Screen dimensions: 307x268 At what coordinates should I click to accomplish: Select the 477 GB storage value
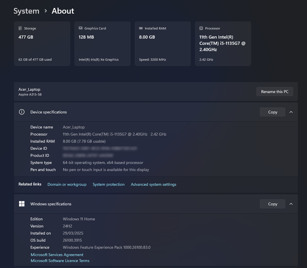click(26, 37)
